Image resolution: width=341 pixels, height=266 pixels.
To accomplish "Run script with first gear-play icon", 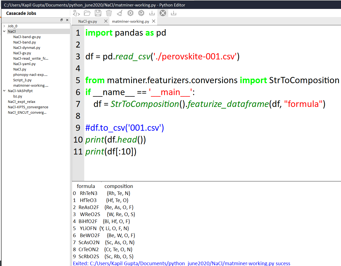I will click(130, 13).
